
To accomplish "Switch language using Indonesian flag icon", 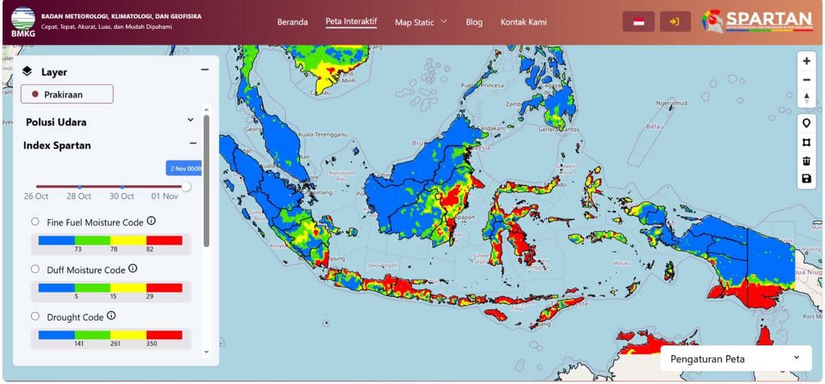I will click(639, 22).
